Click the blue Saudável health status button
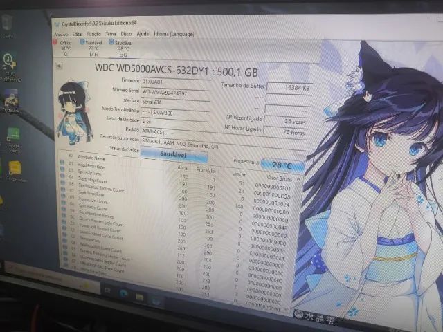 coord(174,155)
